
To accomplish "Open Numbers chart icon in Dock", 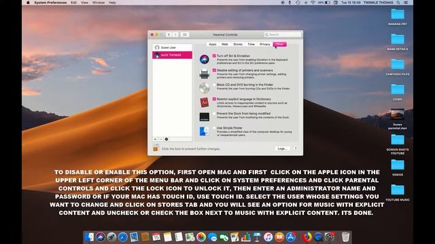I will 246,237.
